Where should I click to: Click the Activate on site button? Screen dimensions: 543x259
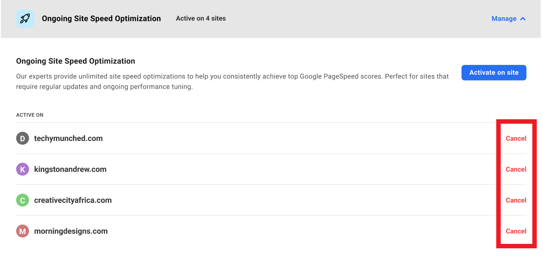(x=494, y=73)
